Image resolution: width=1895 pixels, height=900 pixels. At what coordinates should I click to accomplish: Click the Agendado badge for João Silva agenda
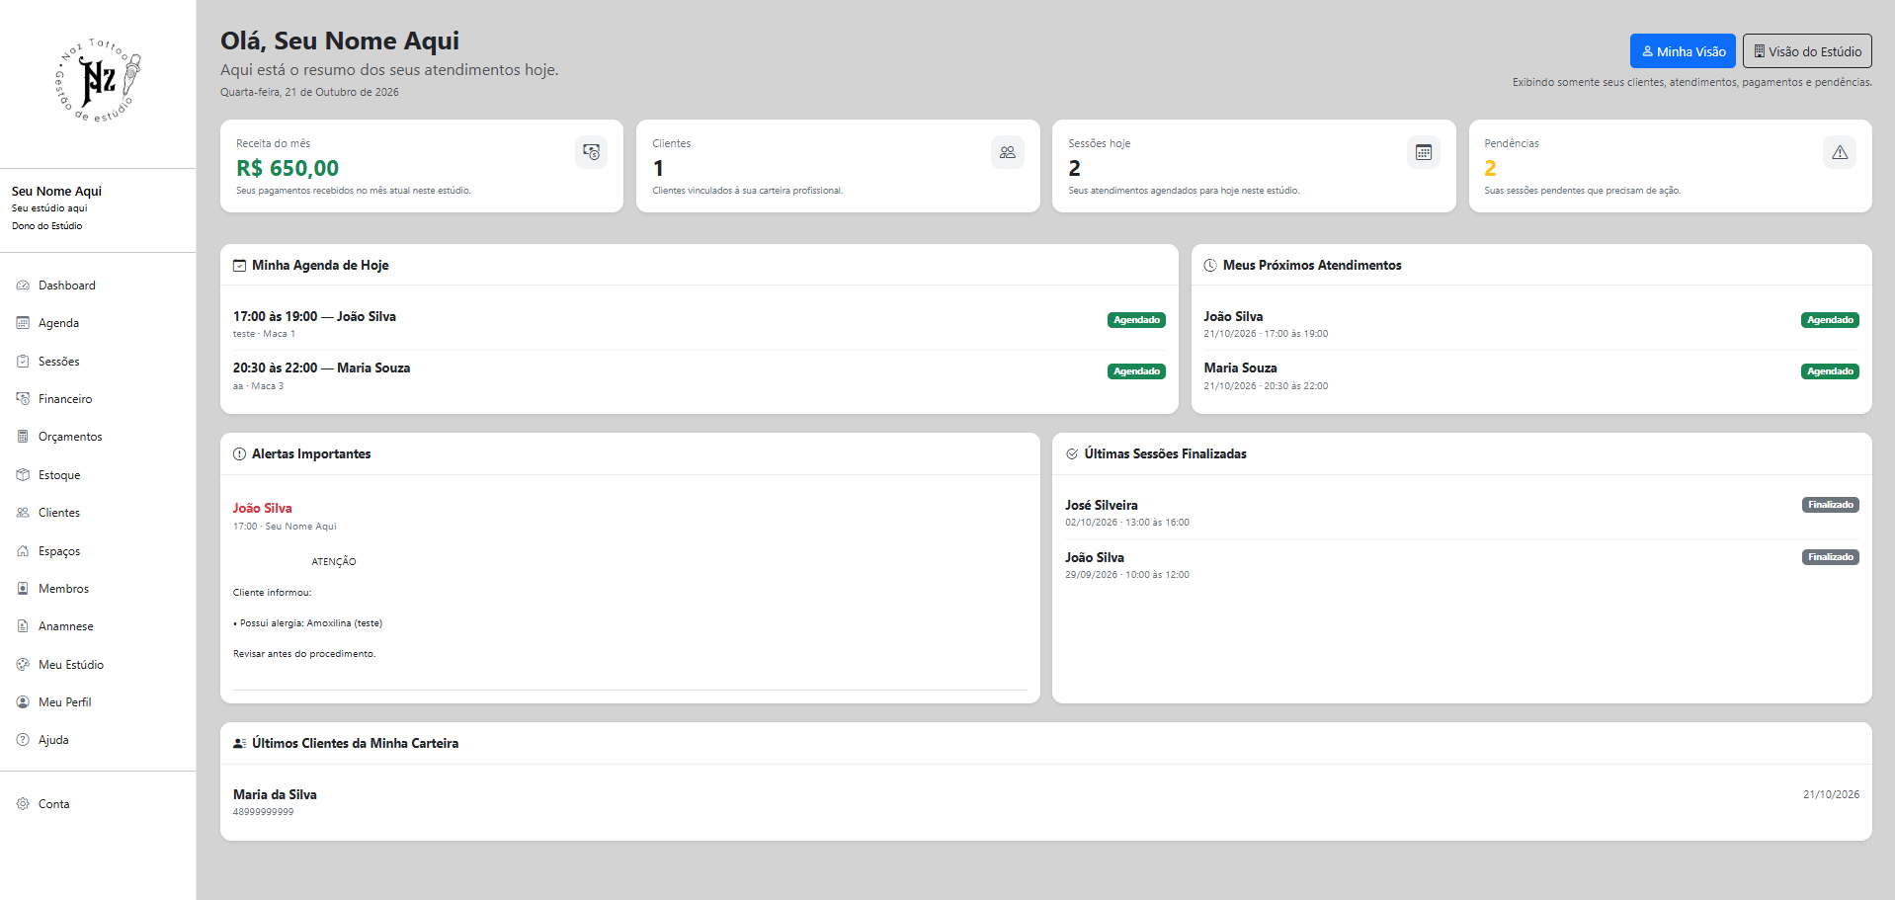tap(1136, 320)
